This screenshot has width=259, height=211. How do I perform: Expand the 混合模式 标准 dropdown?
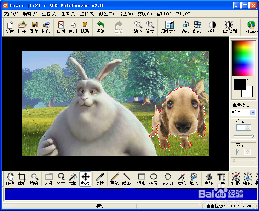[253, 113]
